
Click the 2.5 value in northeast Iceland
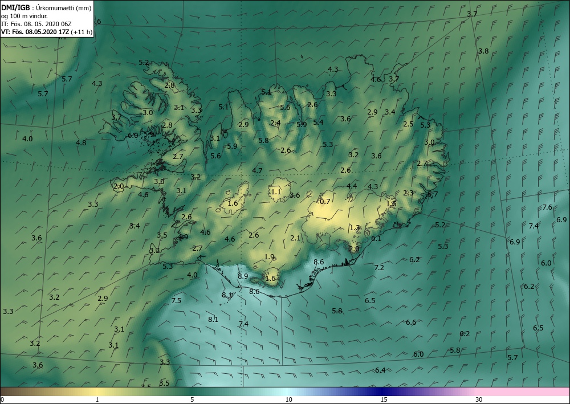tap(408, 124)
